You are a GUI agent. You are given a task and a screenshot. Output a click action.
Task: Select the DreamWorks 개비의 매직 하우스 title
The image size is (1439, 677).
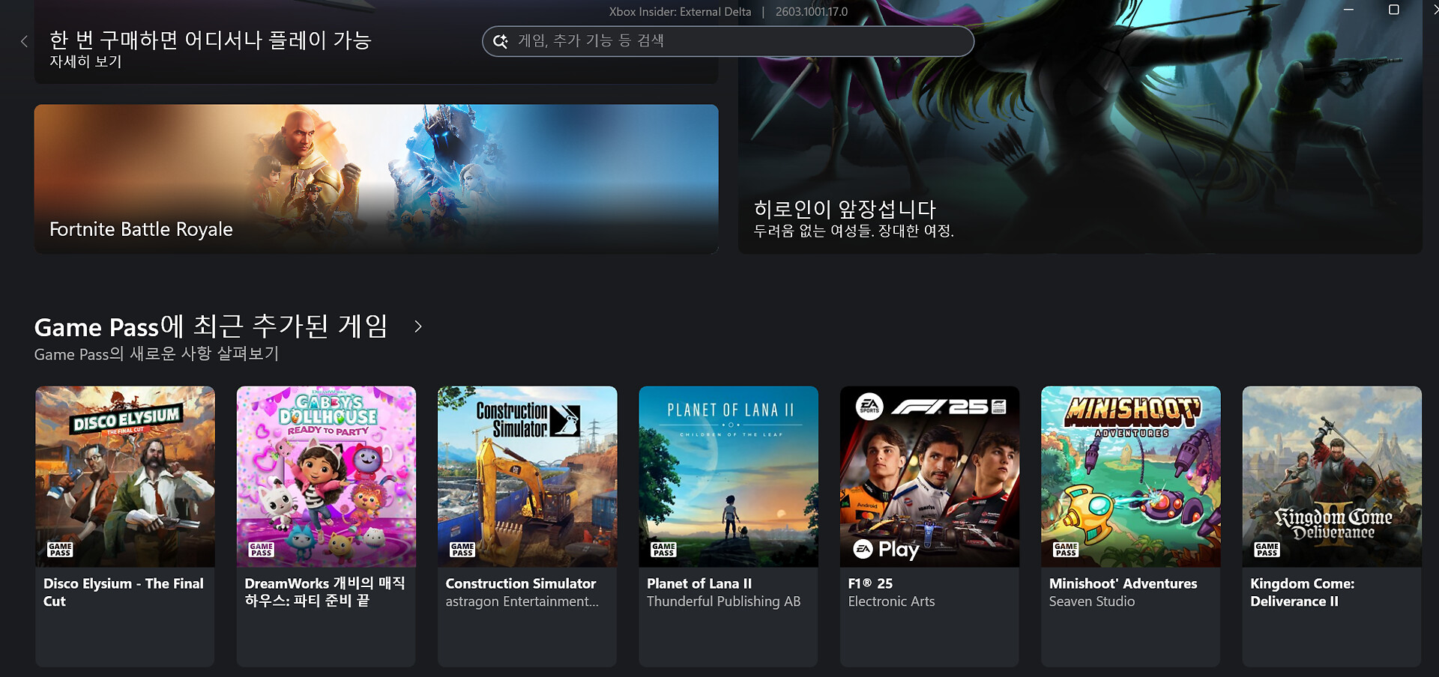325,592
